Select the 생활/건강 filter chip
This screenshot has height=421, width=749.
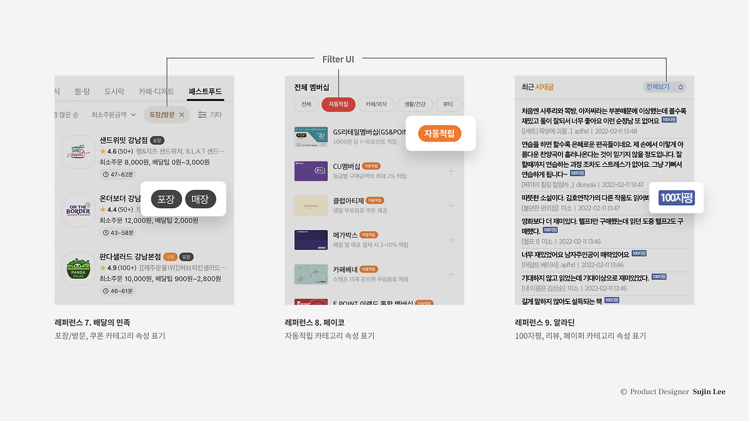415,105
